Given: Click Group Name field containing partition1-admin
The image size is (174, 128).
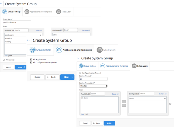Looking at the screenshot, I should pos(17,22).
